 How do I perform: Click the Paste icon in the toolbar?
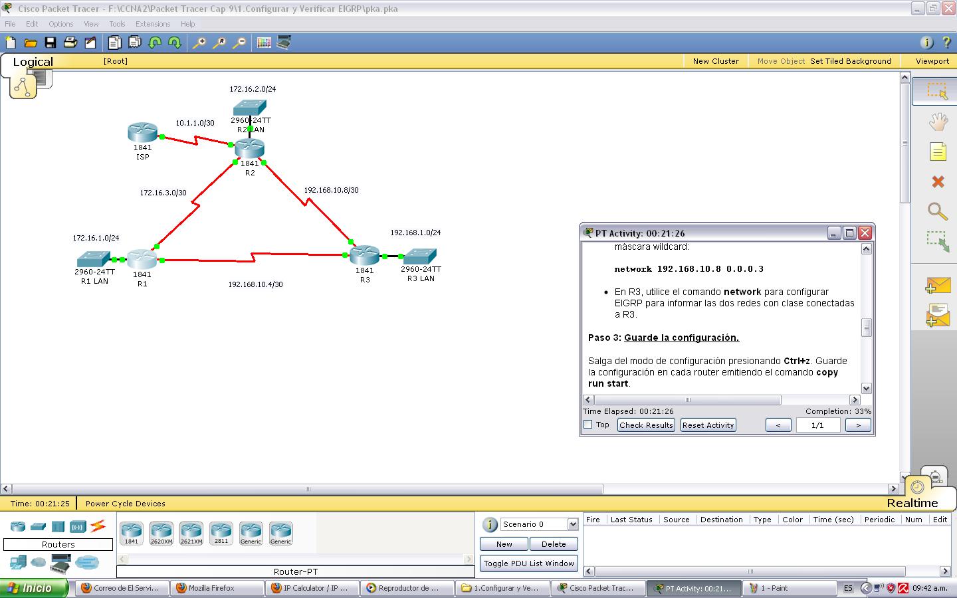pos(135,43)
